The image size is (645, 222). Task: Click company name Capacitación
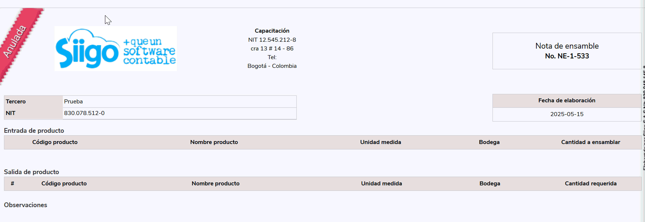tap(272, 31)
